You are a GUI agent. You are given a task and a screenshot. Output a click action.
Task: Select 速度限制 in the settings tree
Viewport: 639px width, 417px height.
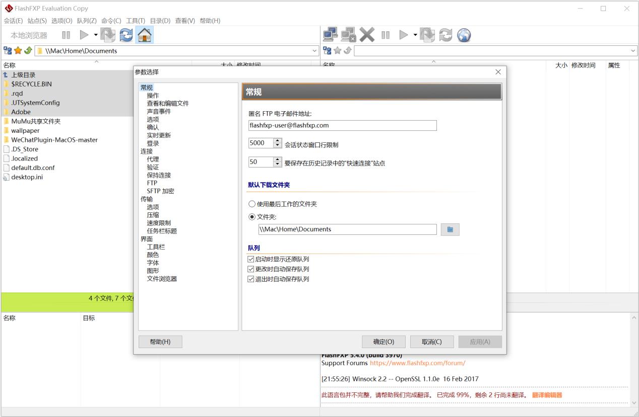(159, 223)
